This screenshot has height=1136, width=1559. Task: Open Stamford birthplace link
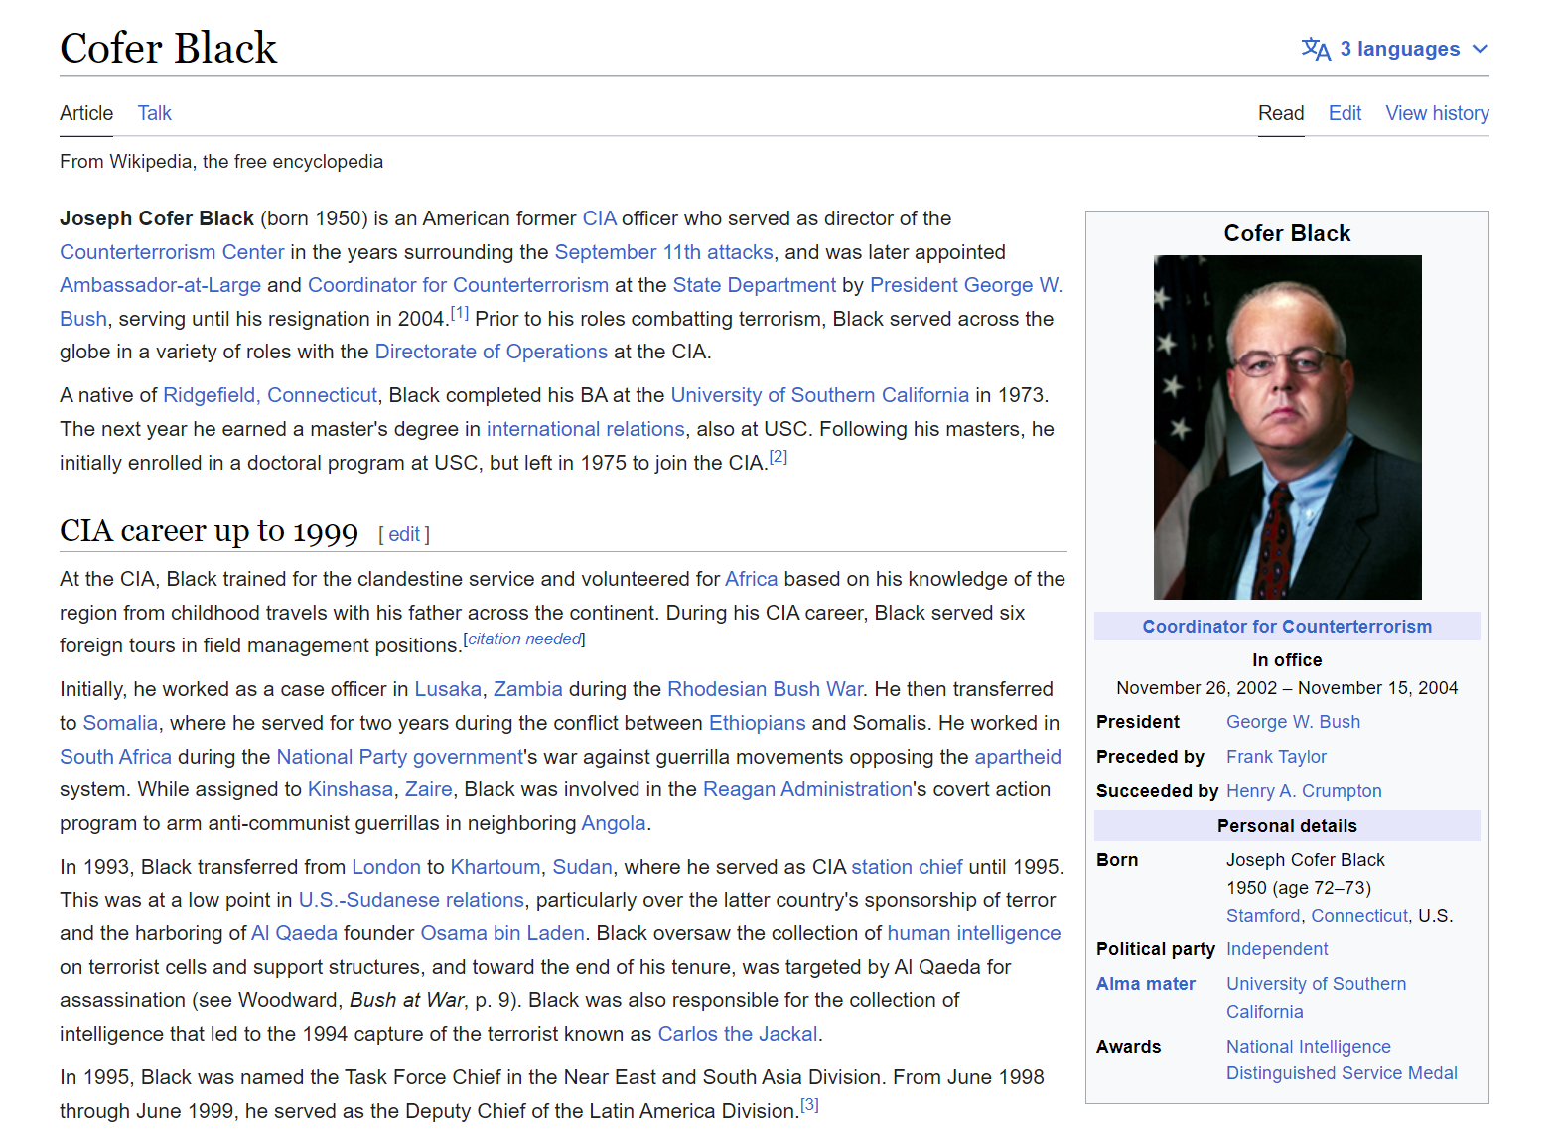click(1263, 916)
